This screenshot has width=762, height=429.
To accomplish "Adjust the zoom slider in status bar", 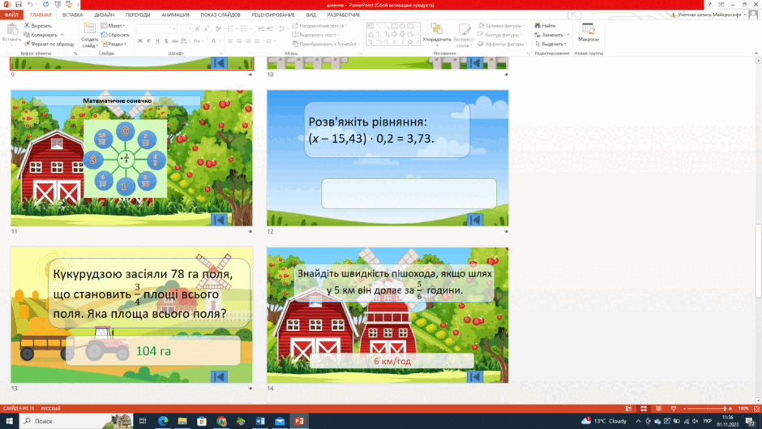I will tap(707, 409).
